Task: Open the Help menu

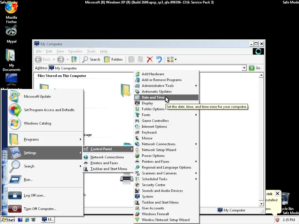Action: click(x=104, y=51)
